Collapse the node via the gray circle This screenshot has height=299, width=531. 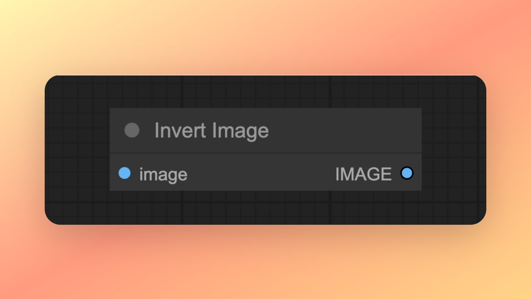pyautogui.click(x=132, y=130)
